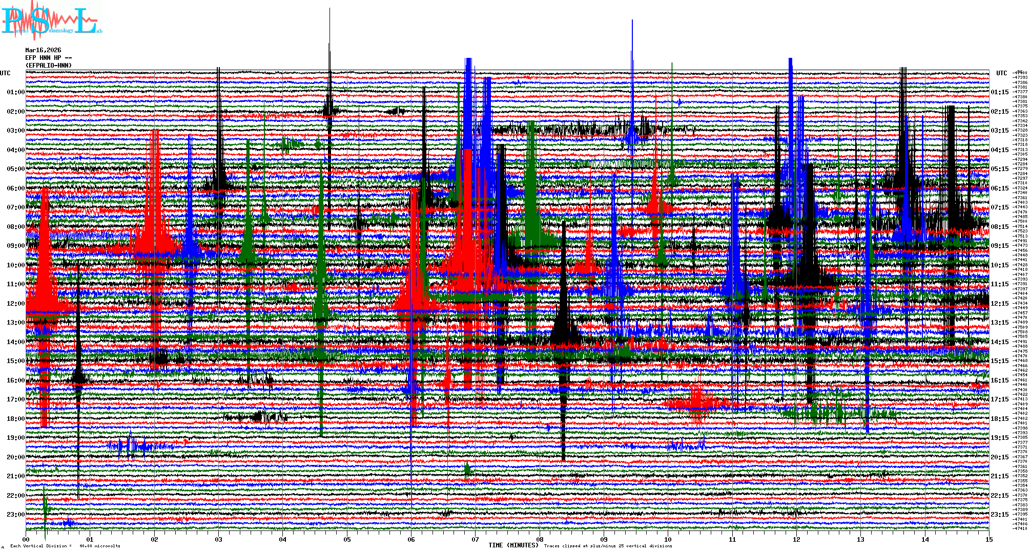Click the Each Vertical Division scale note

point(65,546)
